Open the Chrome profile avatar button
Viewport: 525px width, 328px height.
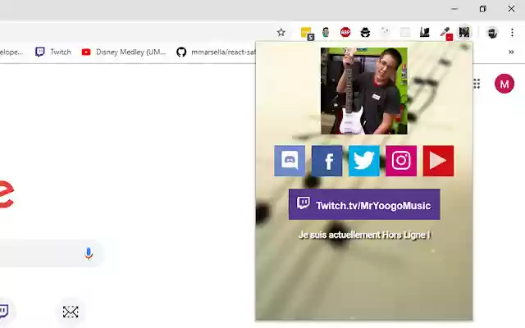click(x=492, y=33)
